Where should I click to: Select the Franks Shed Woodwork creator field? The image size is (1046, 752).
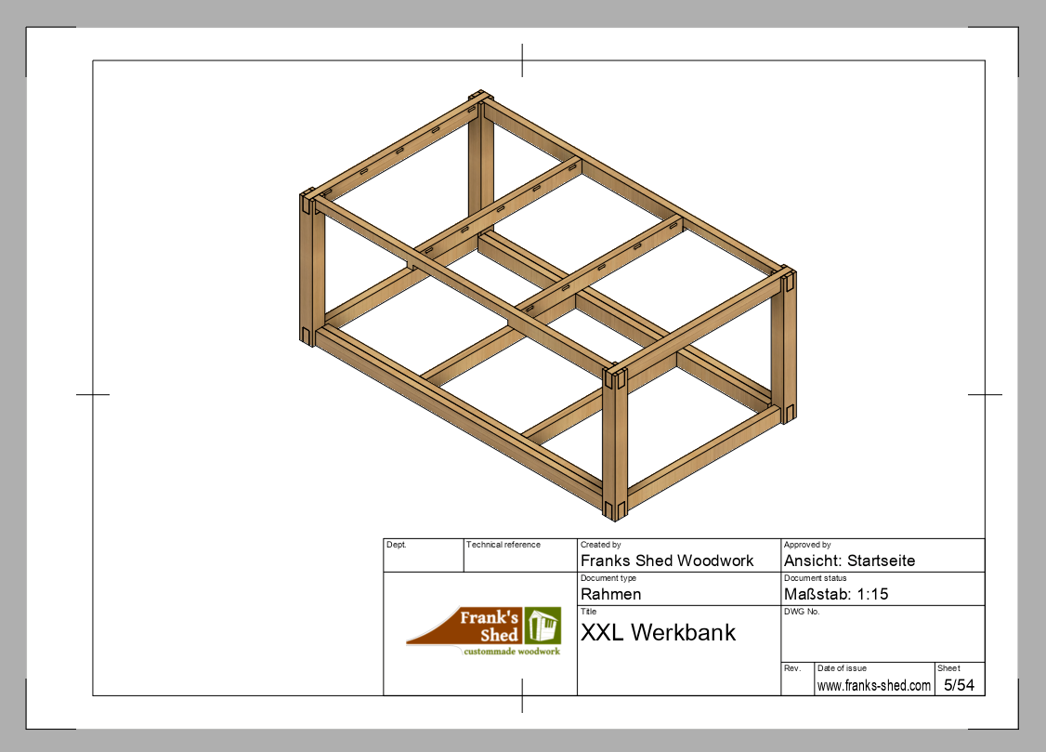click(x=667, y=561)
